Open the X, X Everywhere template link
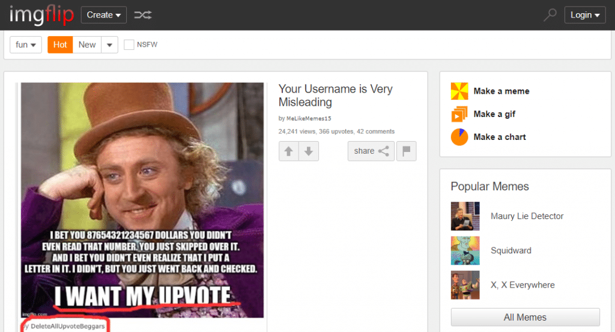 coord(523,285)
